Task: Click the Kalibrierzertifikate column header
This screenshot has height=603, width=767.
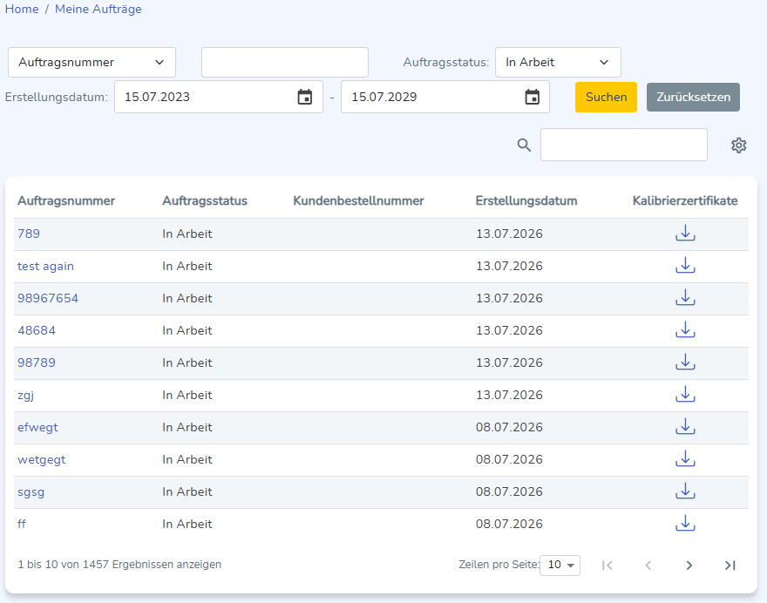Action: point(685,200)
